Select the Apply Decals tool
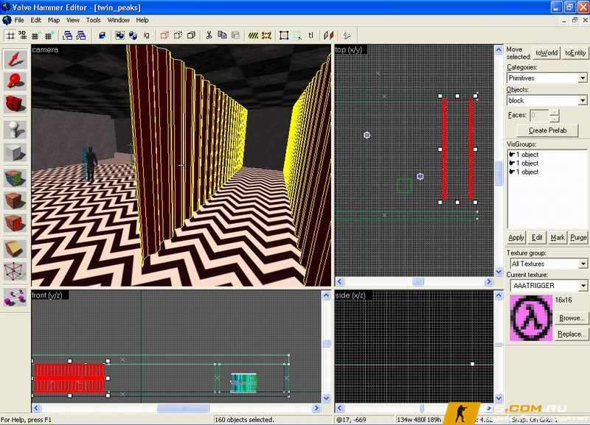Screen dimensions: 590x425 15,223
